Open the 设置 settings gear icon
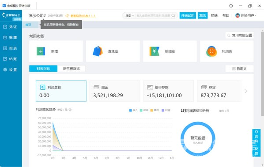The width and height of the screenshot is (264, 168). [x=5, y=69]
